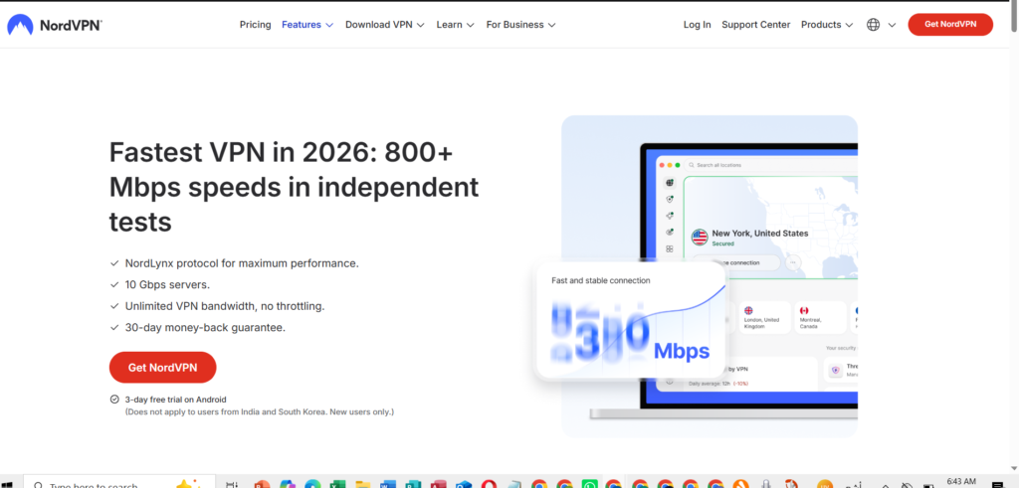Click the Log In link
The width and height of the screenshot is (1019, 488).
[x=698, y=25]
